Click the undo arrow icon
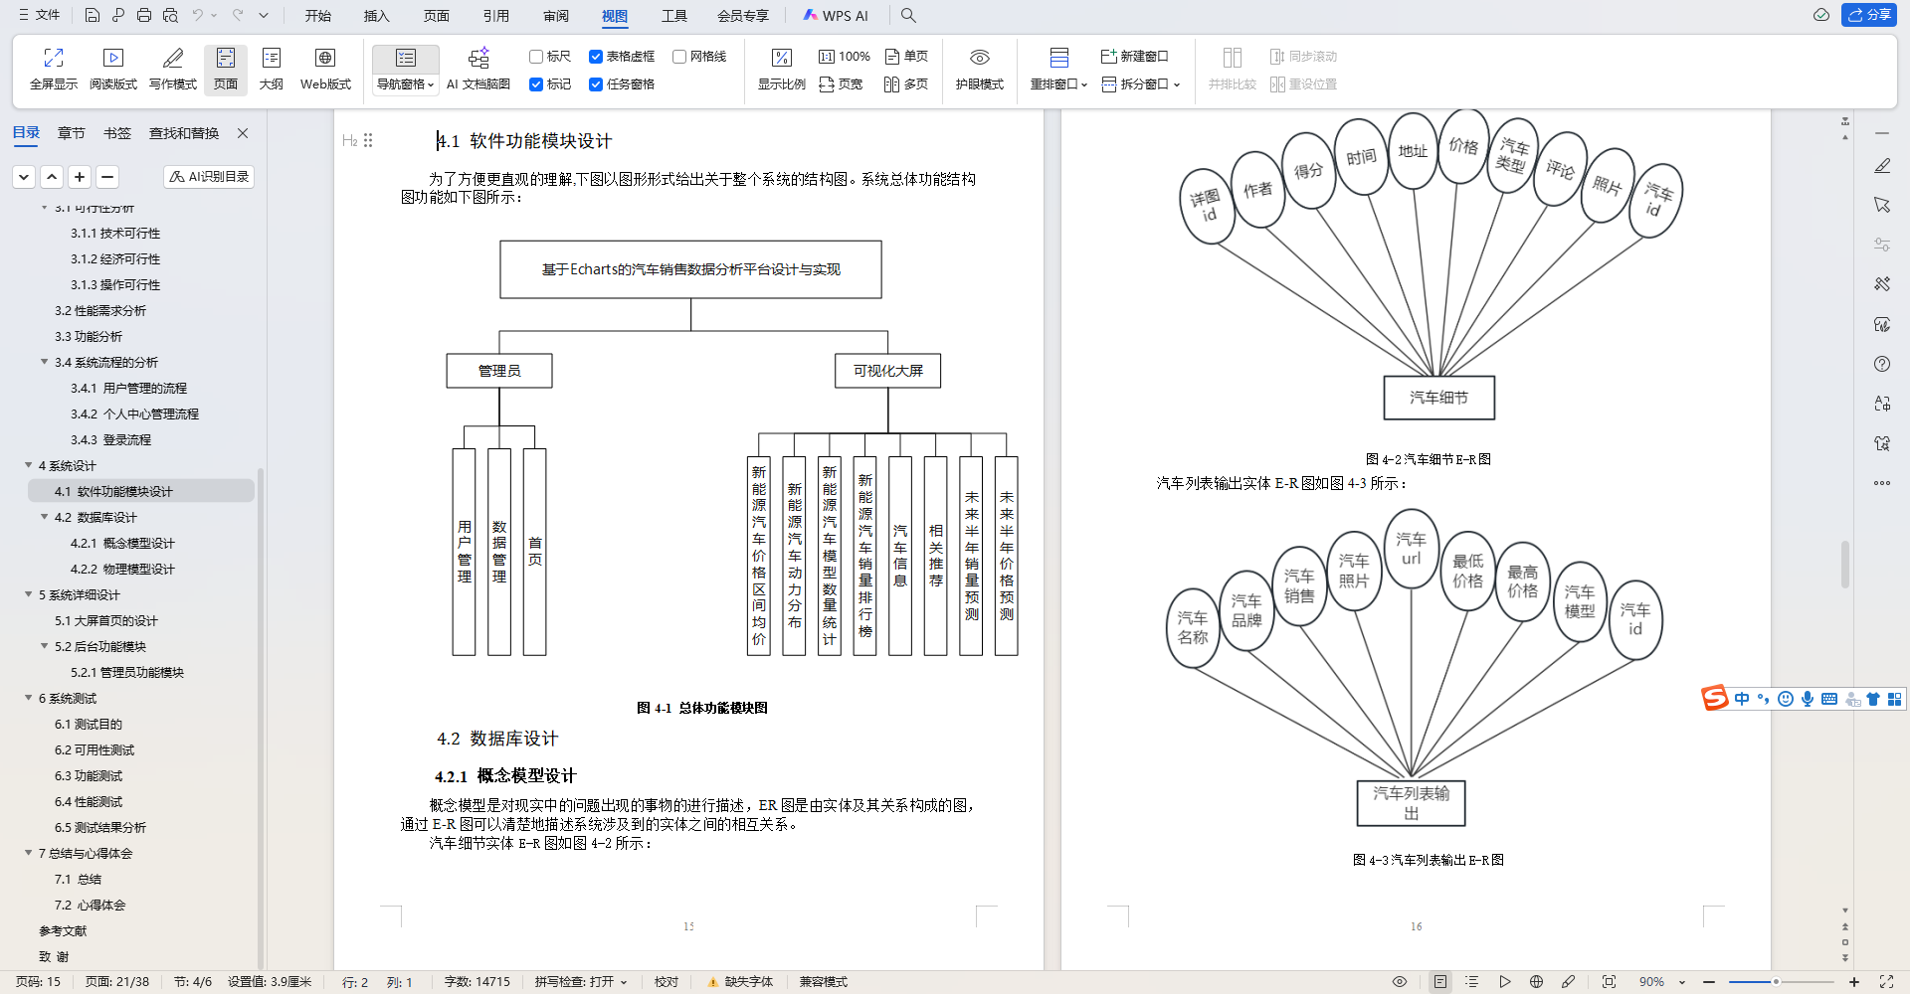 tap(197, 15)
